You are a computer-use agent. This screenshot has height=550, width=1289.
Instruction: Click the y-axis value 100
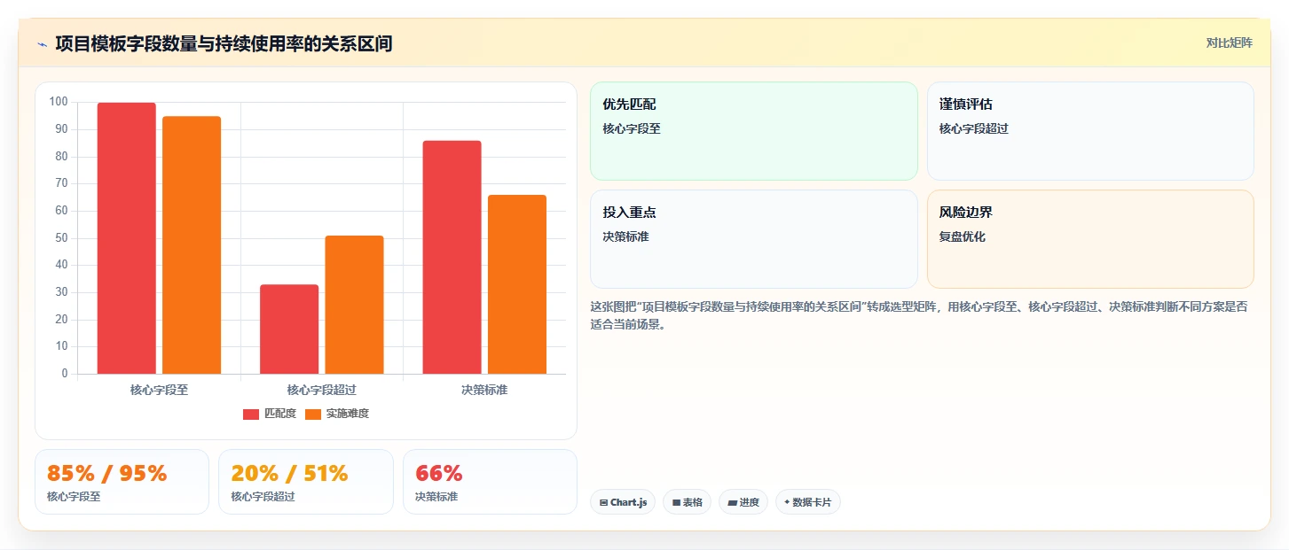tap(59, 102)
